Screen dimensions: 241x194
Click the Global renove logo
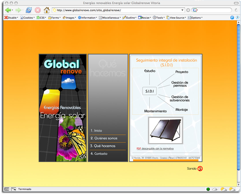tap(63, 66)
